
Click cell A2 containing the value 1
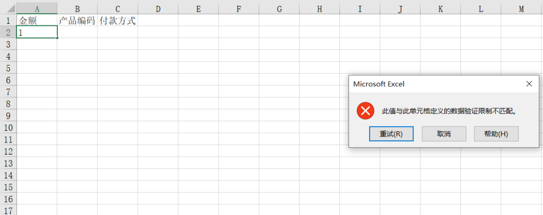point(37,32)
